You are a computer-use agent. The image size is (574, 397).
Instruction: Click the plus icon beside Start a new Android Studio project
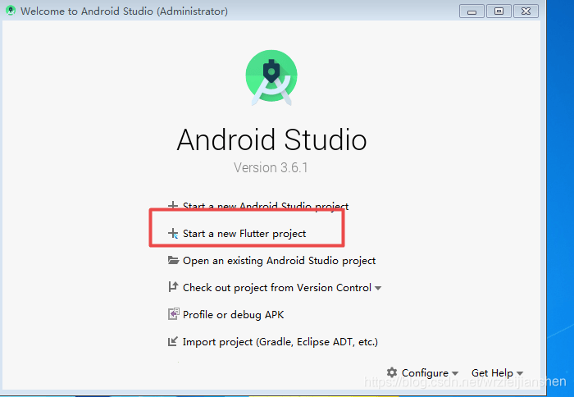[173, 205]
